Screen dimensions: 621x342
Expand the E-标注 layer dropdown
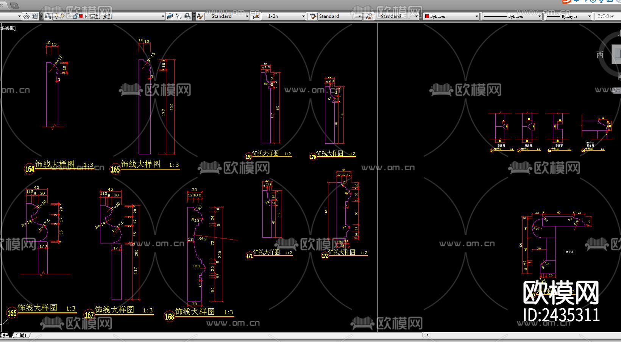(x=163, y=16)
